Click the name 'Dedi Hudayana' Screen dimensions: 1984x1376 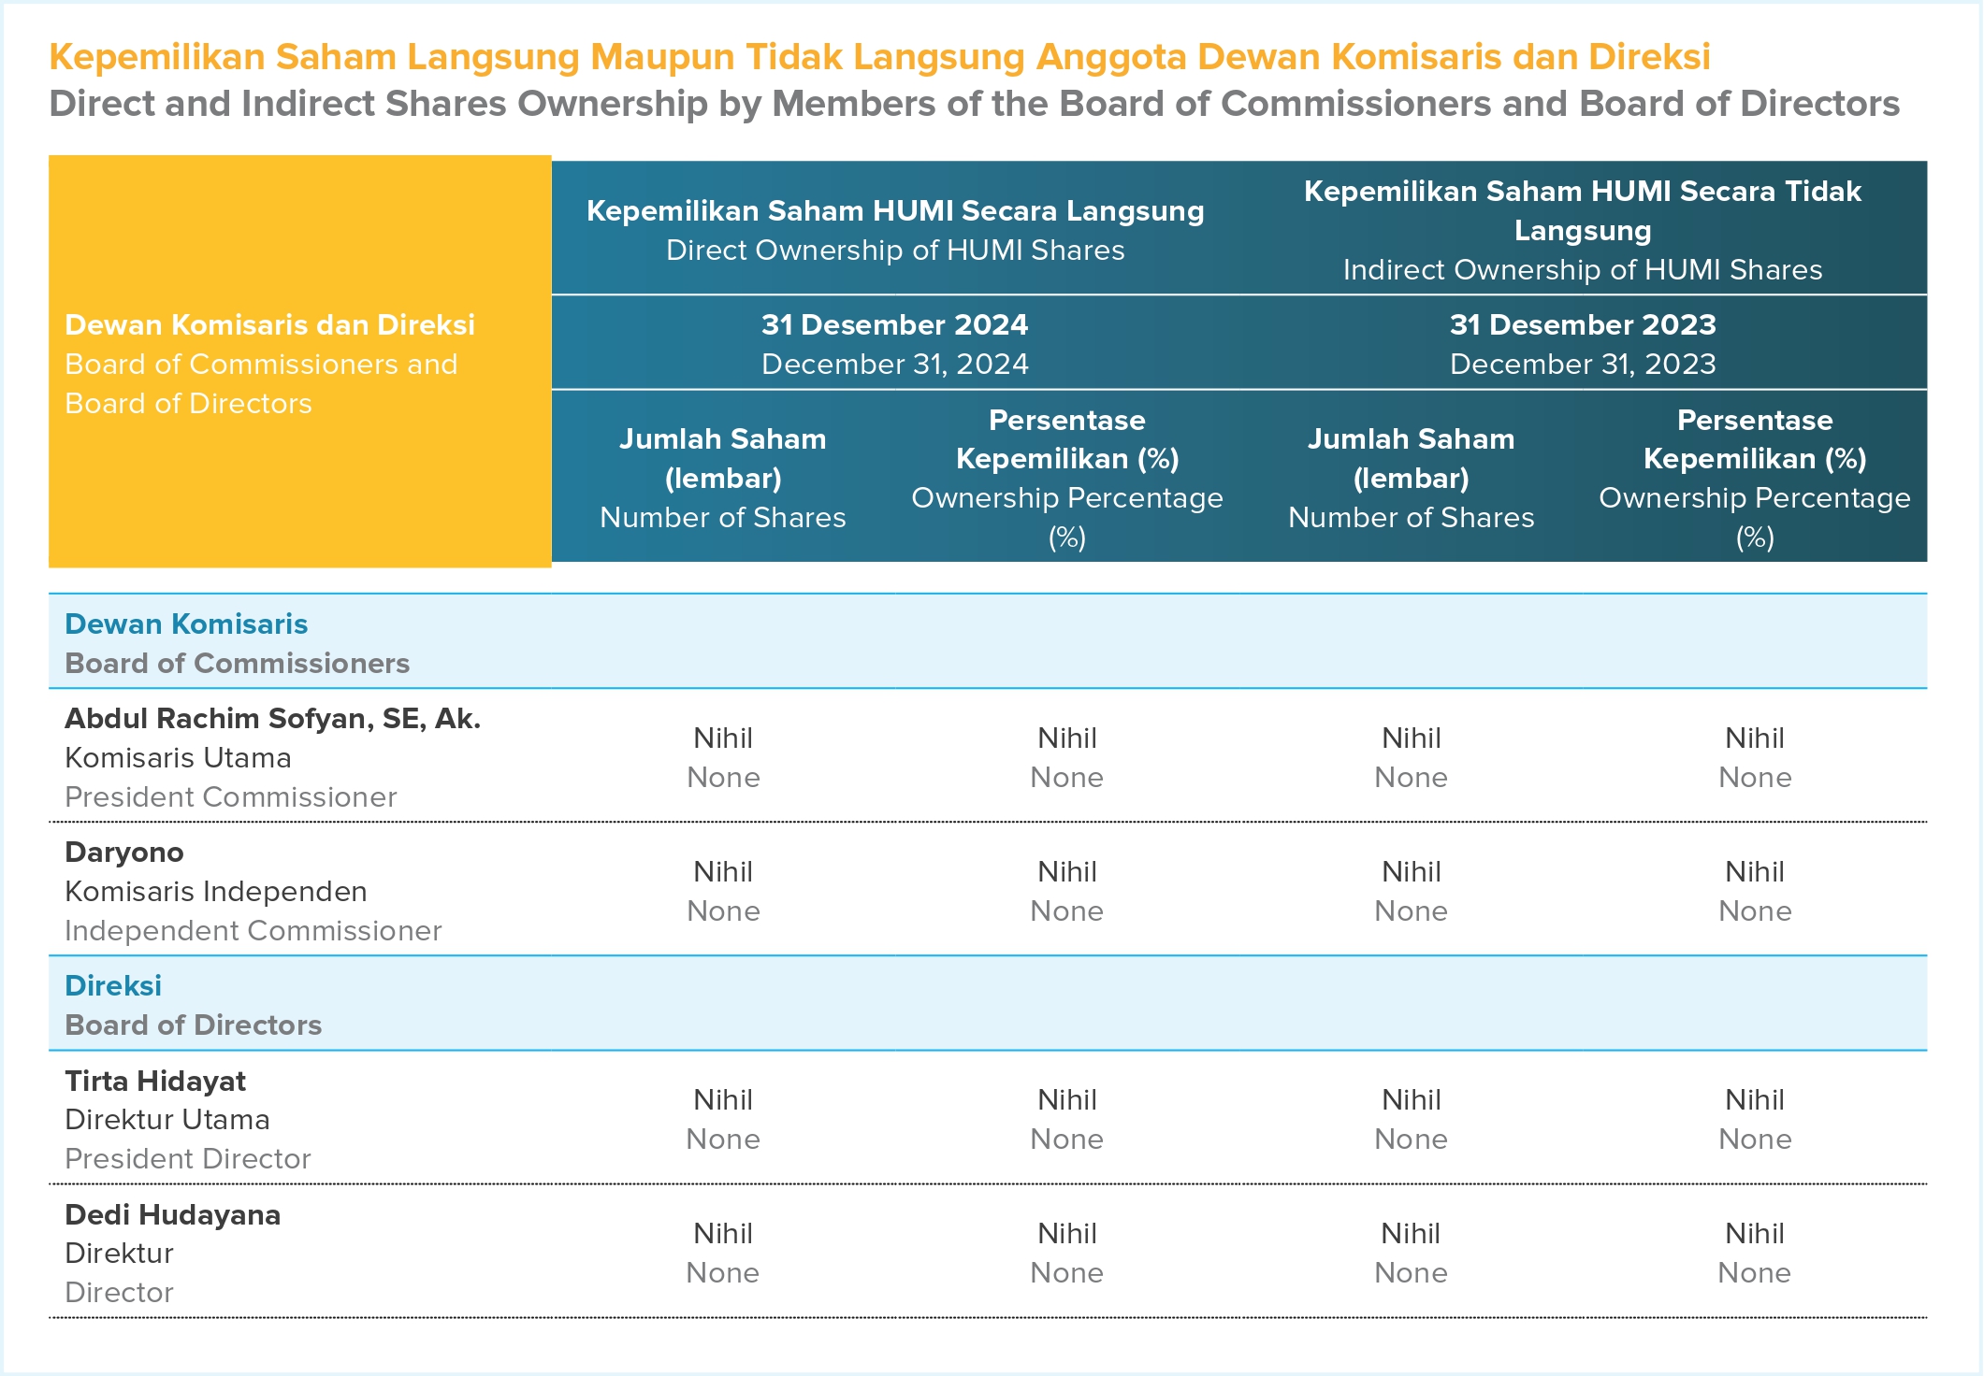[173, 1215]
